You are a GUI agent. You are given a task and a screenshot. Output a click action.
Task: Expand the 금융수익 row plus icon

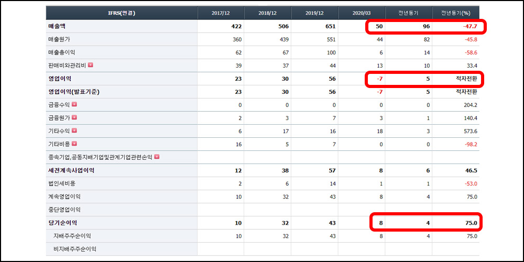74,104
